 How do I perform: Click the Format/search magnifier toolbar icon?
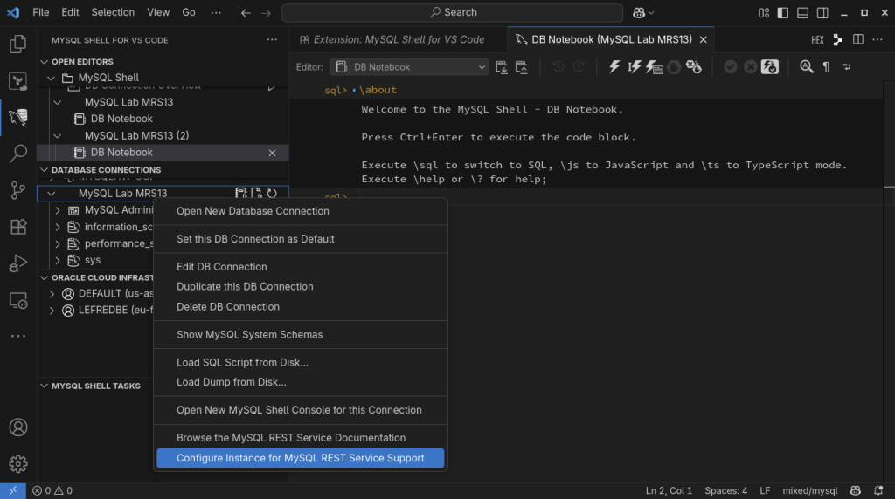click(806, 66)
